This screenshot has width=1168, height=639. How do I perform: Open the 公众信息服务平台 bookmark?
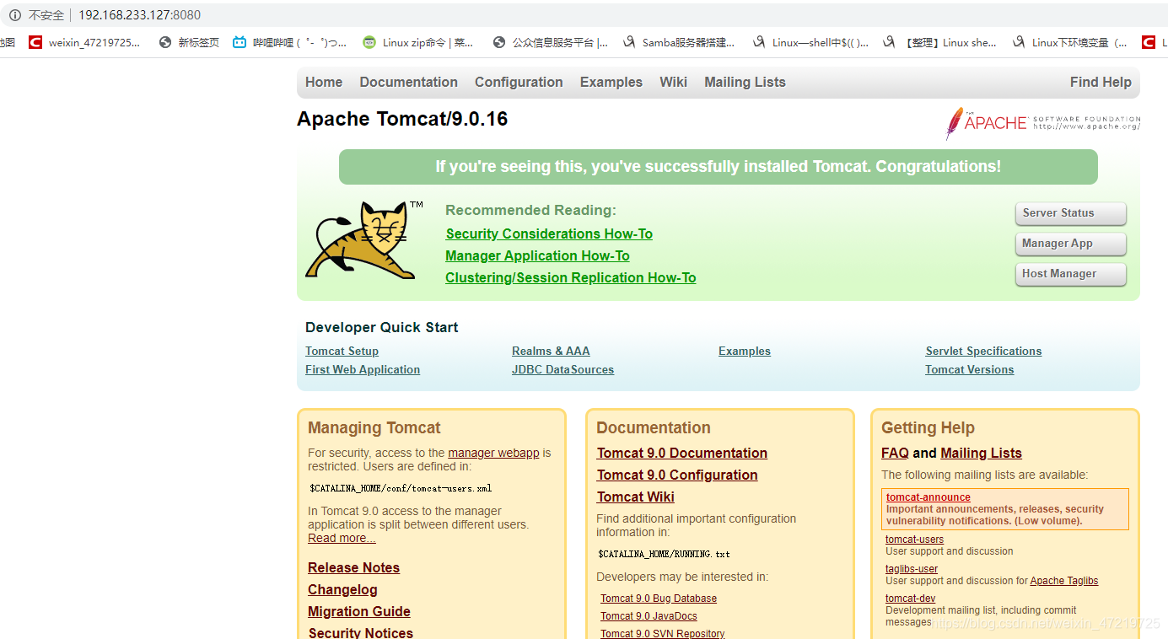click(x=551, y=42)
